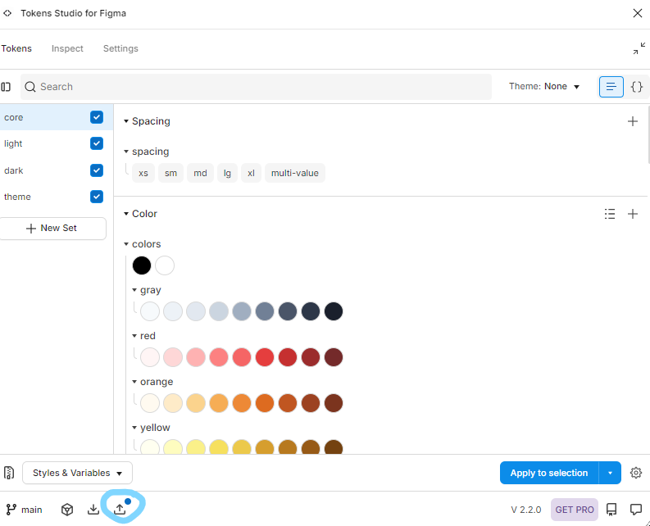This screenshot has height=526, width=650.
Task: Collapse the orange color group
Action: 134,382
